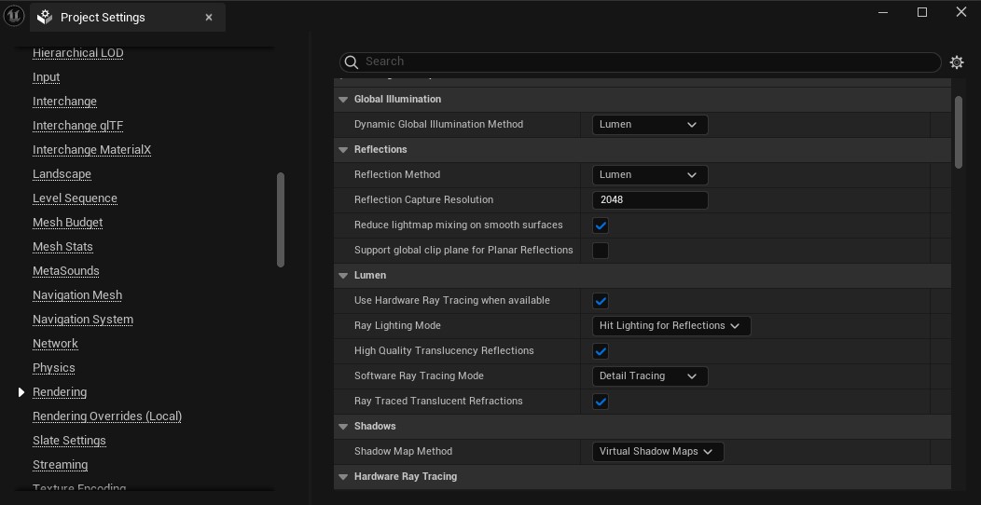Screen dimensions: 981x505
Task: Open Interchange glTF settings
Action: tap(77, 126)
